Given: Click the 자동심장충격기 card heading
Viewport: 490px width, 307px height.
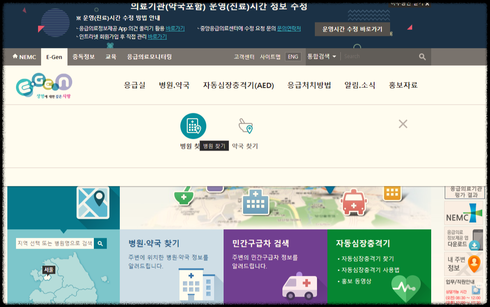Looking at the screenshot, I should pyautogui.click(x=363, y=243).
